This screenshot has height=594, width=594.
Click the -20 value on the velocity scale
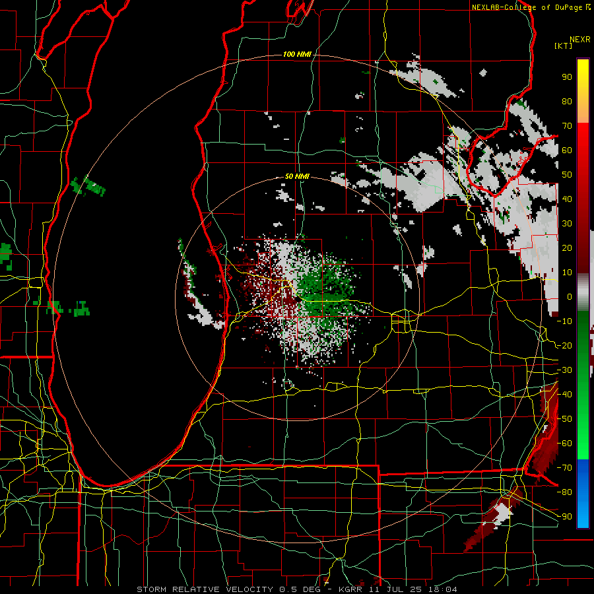coord(564,345)
